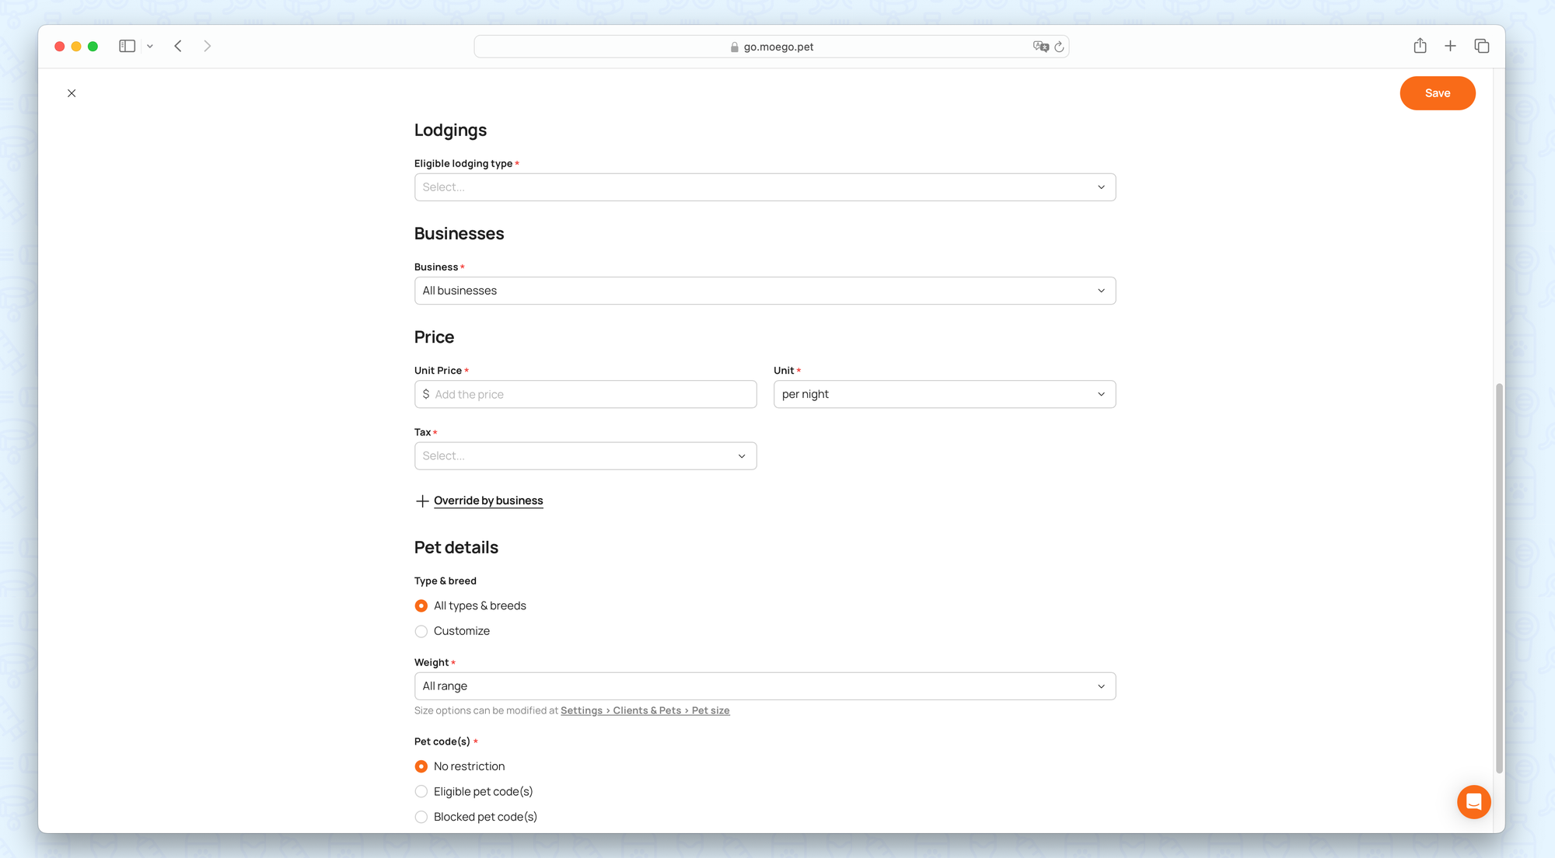Select Blocked pet code(s) radio button
Image resolution: width=1555 pixels, height=858 pixels.
click(x=421, y=817)
